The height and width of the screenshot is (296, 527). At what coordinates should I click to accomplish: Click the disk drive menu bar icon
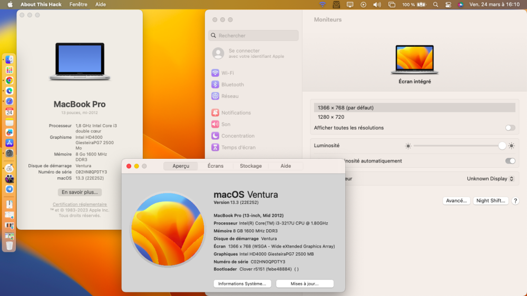click(336, 4)
